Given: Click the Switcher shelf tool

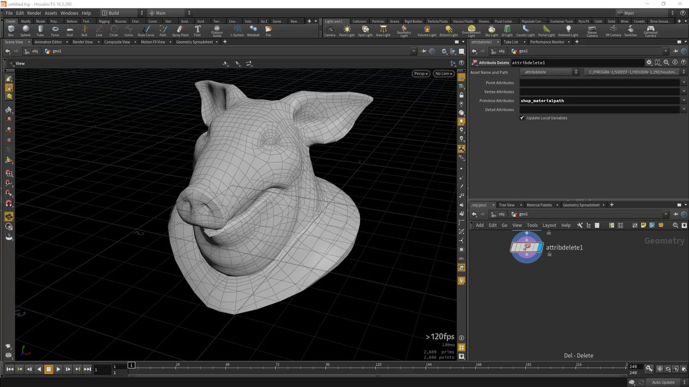Looking at the screenshot, I should click(x=630, y=31).
